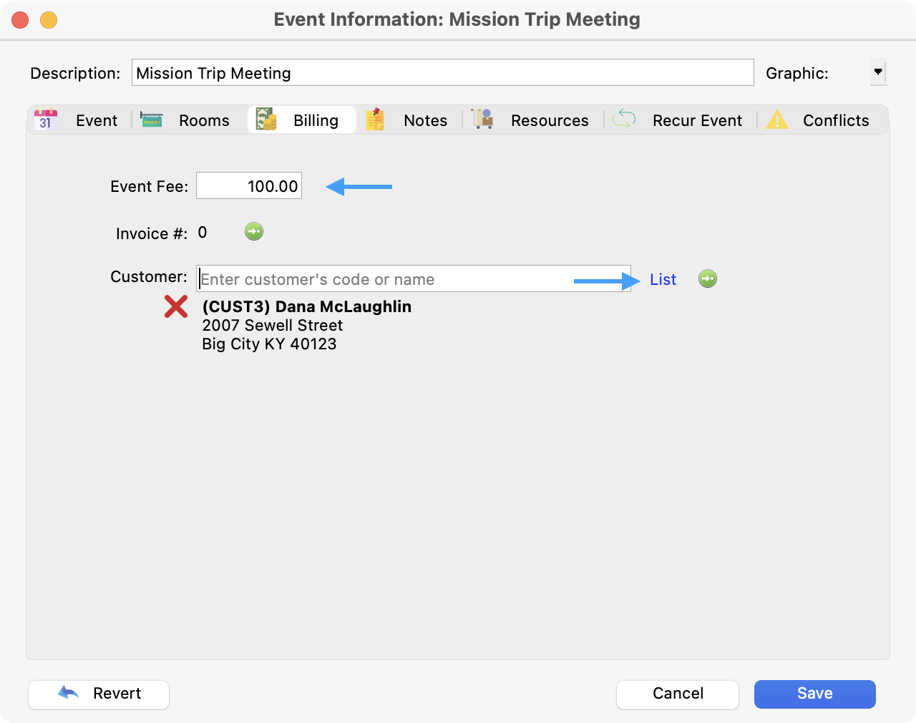Image resolution: width=916 pixels, height=723 pixels.
Task: Click the pinned-note icon for Notes
Action: click(x=375, y=120)
